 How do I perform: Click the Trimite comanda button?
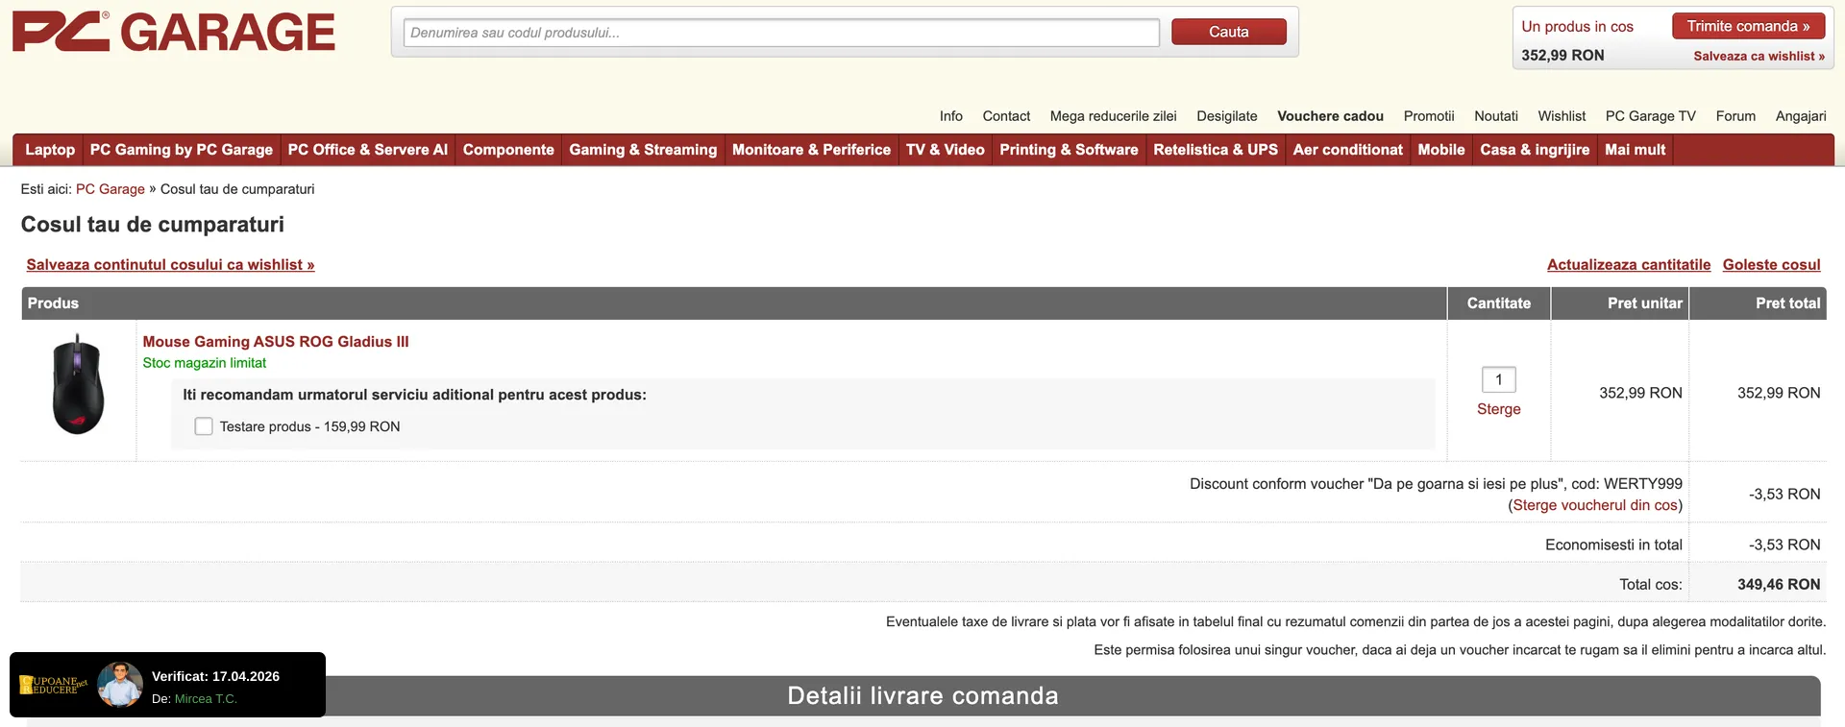[1747, 26]
